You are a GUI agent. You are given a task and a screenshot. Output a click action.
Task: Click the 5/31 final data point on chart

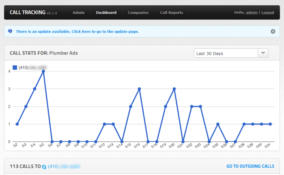tap(270, 124)
